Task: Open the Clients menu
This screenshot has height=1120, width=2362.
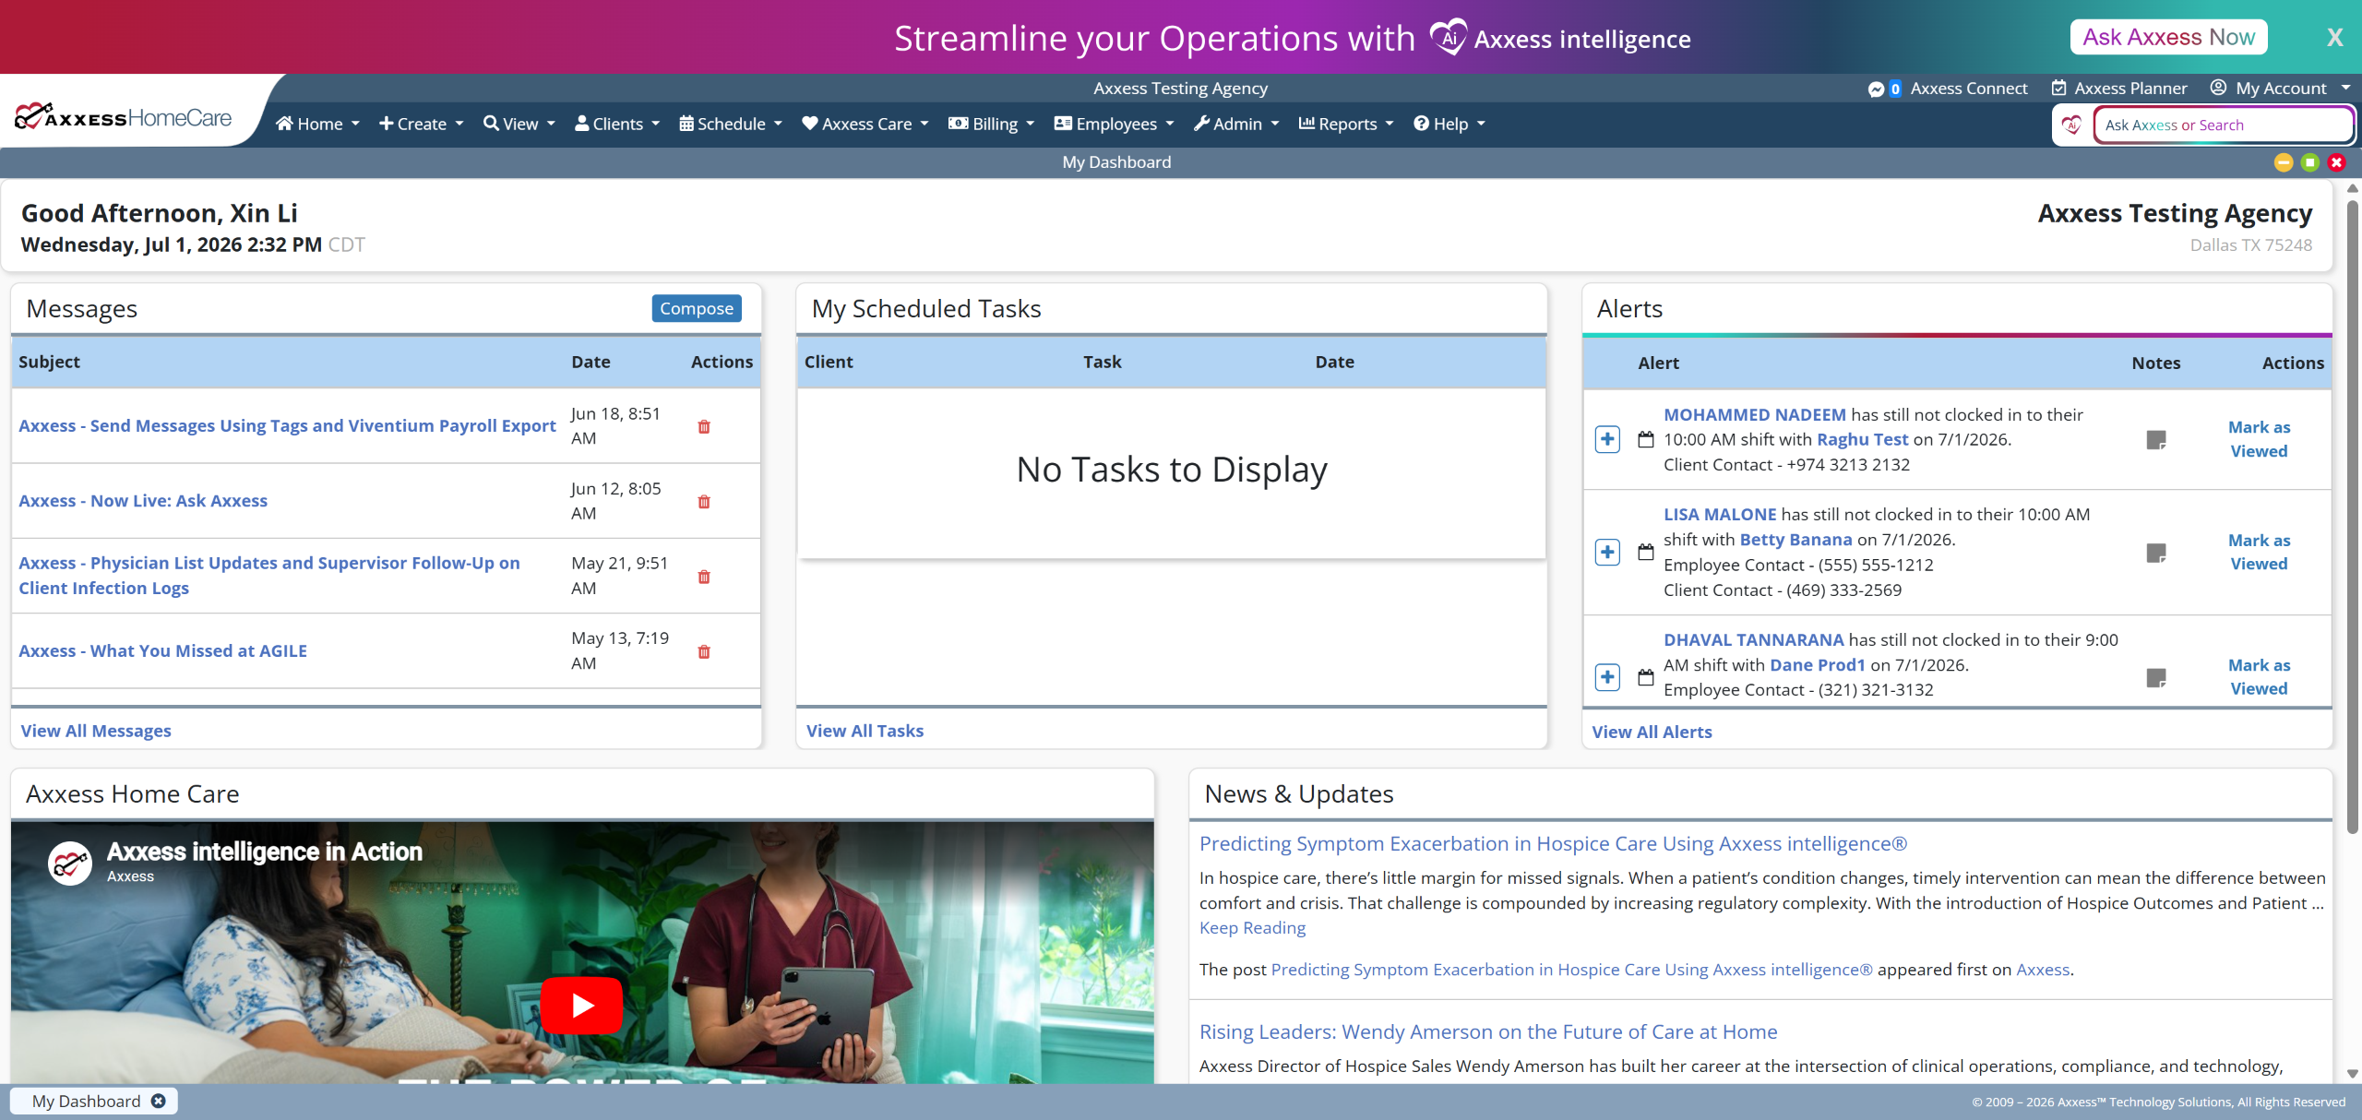Action: [617, 124]
